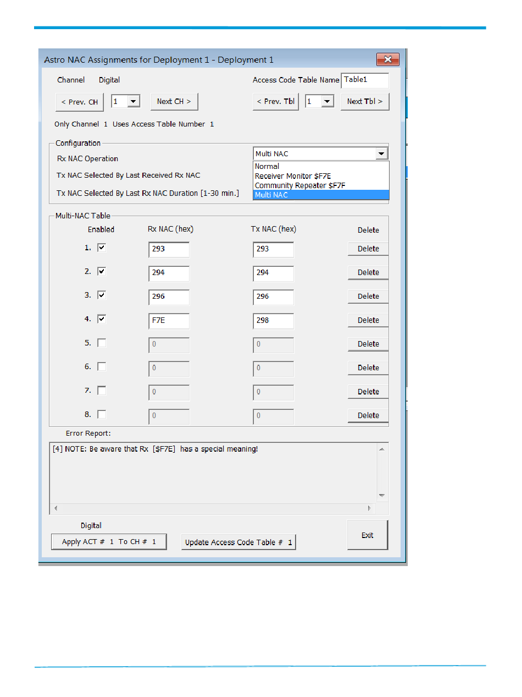Select Normal from the operation list

[267, 166]
